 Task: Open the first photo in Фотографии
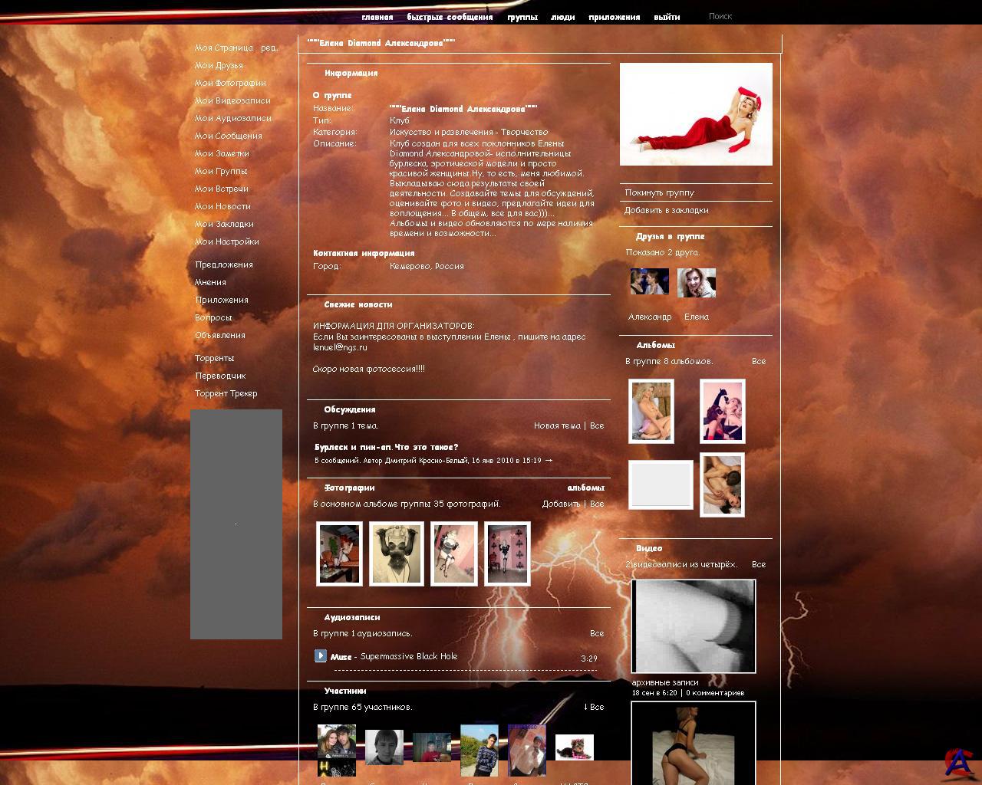pyautogui.click(x=339, y=553)
